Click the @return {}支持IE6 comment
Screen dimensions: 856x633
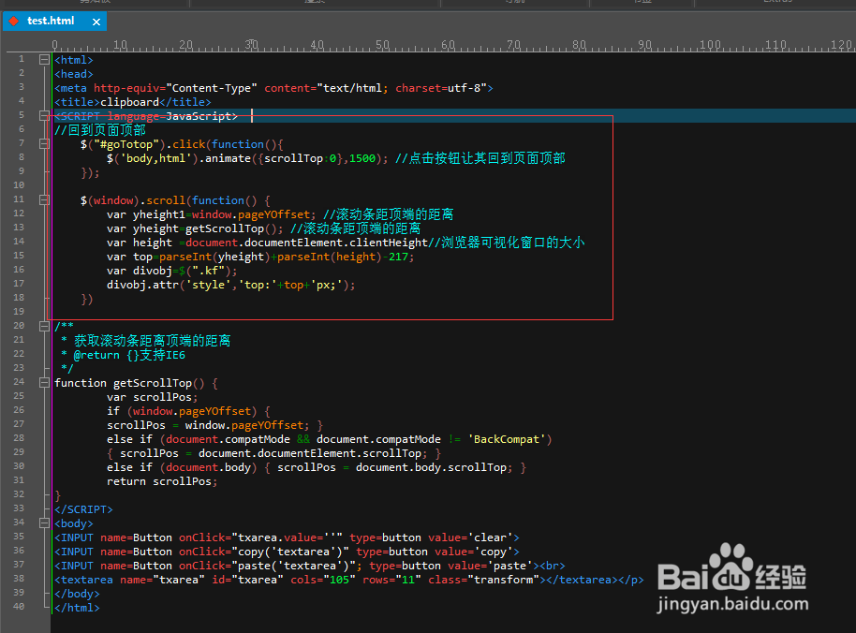[x=129, y=355]
